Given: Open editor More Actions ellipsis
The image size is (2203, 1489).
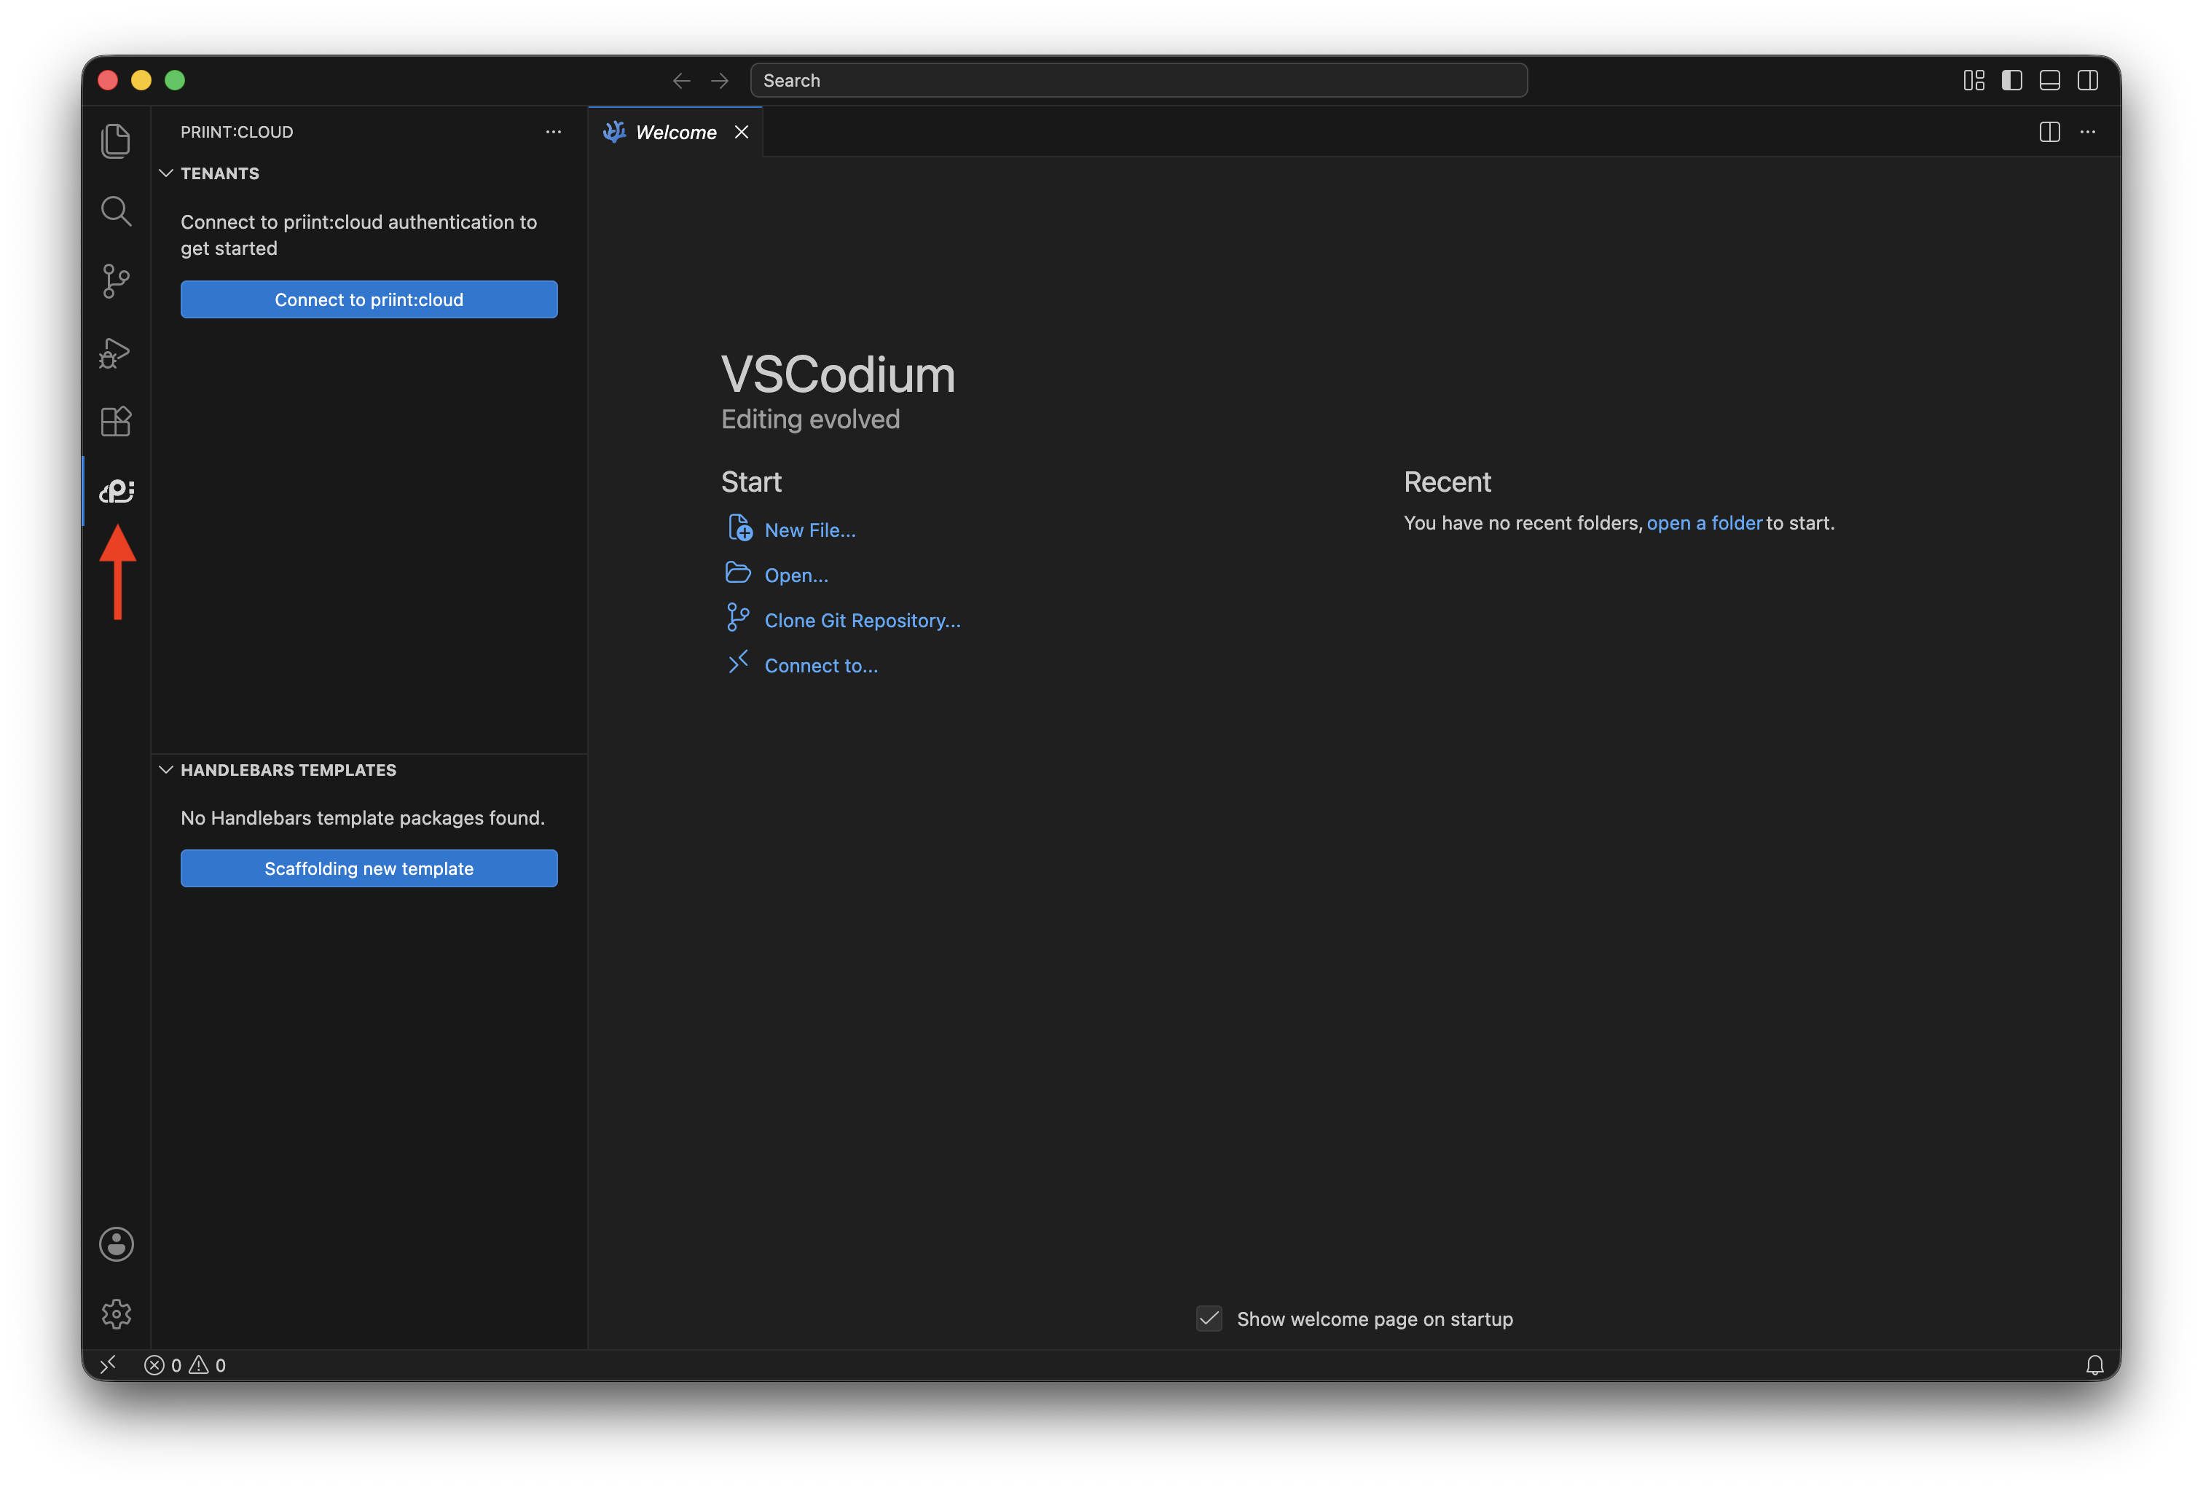Looking at the screenshot, I should (2087, 132).
